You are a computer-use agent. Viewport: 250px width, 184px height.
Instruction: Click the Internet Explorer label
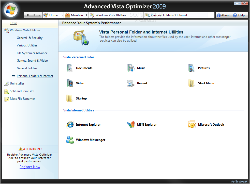pos(88,125)
